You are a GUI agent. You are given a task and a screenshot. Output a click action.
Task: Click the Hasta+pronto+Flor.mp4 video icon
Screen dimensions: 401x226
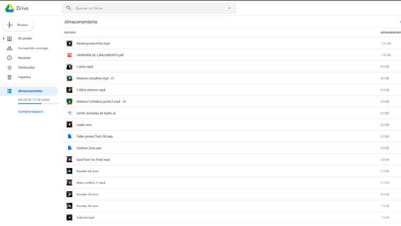(70, 43)
